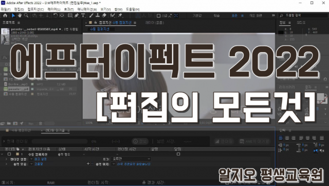Align paragraph text center

click(287, 138)
